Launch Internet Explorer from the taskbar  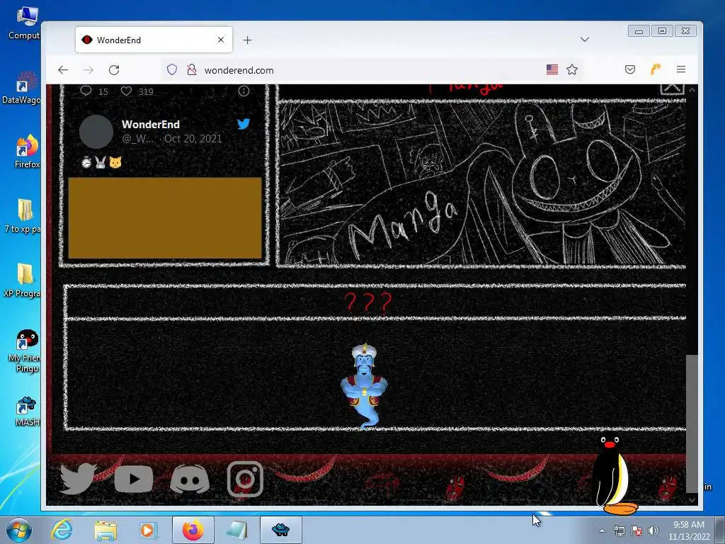(x=62, y=530)
